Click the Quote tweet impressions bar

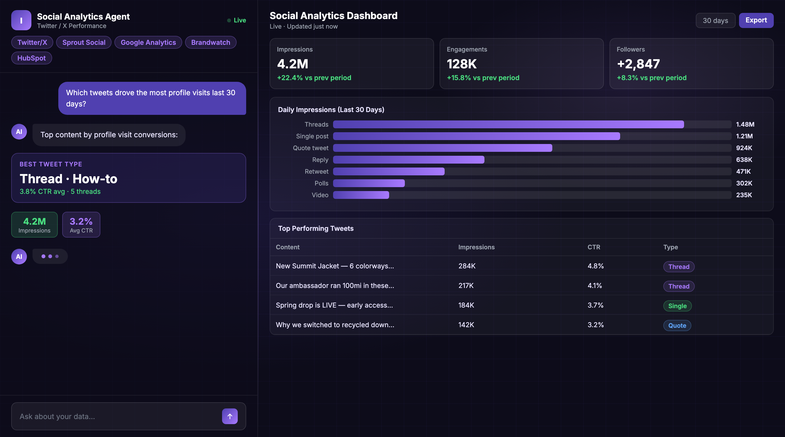(x=442, y=148)
